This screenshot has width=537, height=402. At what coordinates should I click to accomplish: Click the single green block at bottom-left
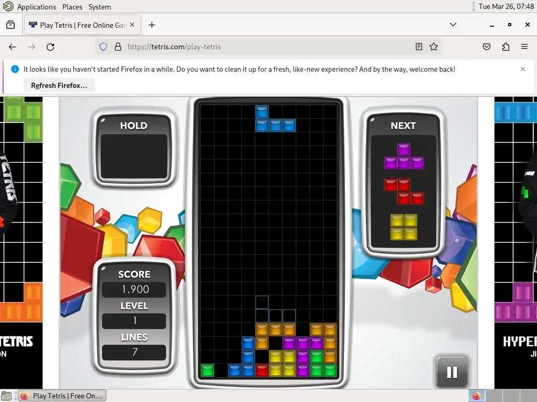pos(208,370)
